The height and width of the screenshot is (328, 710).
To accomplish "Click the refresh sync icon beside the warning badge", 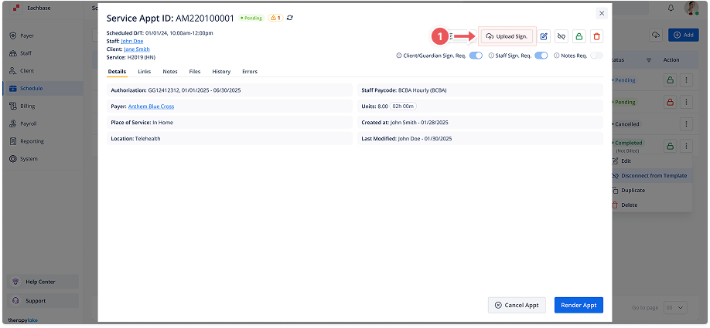I will (290, 18).
